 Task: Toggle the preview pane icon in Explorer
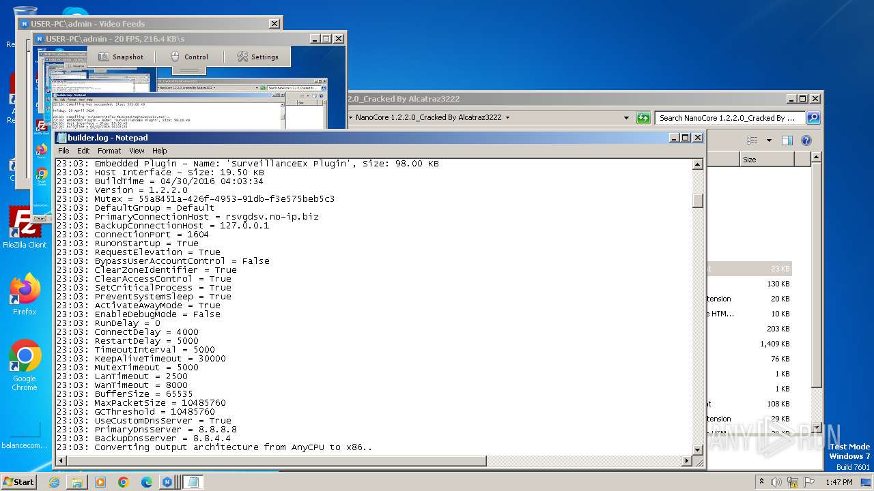pyautogui.click(x=787, y=140)
